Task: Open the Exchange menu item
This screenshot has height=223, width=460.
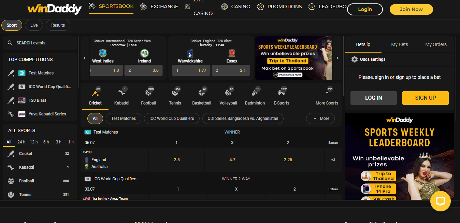Action: click(159, 6)
